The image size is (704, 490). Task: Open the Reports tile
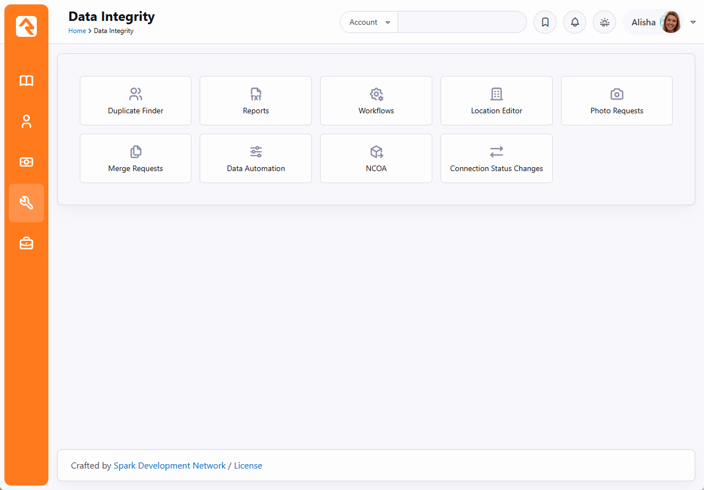point(256,101)
